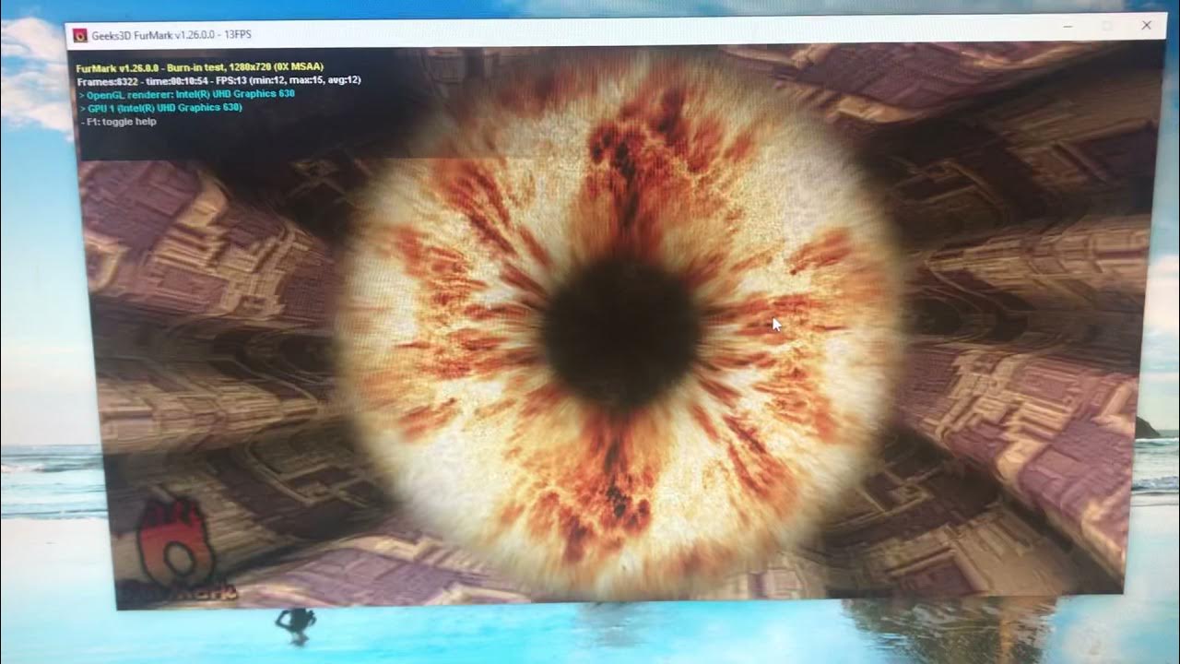The width and height of the screenshot is (1180, 664).
Task: Close the FurMark window
Action: [x=1147, y=26]
